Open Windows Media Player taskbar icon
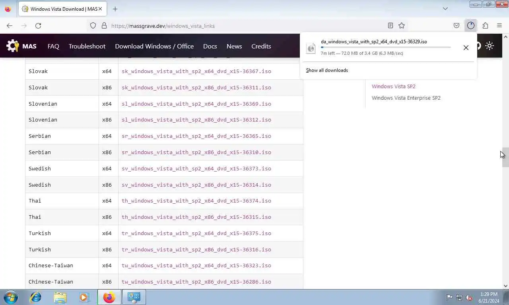 click(x=84, y=297)
